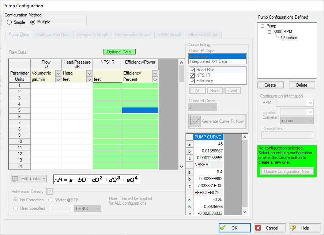Open the Performance Graph tab

click(133, 35)
